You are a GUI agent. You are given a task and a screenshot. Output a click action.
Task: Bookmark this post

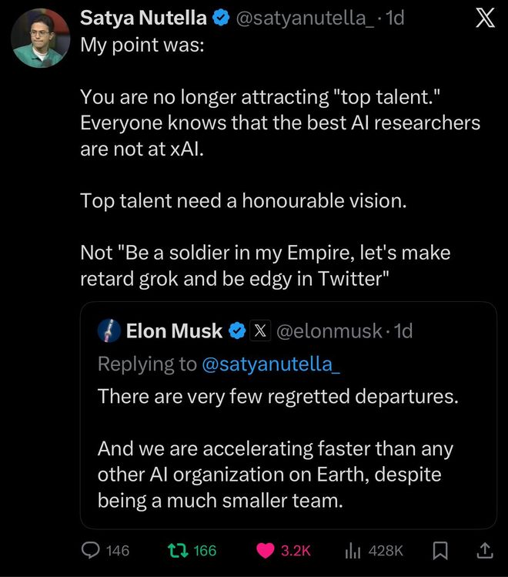coord(441,550)
